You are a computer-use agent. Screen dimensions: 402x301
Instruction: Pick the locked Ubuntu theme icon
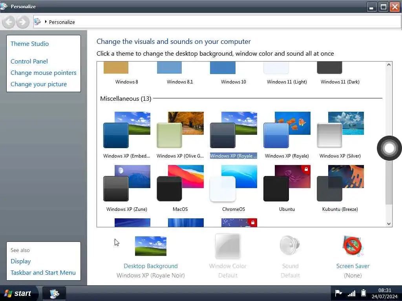(287, 183)
